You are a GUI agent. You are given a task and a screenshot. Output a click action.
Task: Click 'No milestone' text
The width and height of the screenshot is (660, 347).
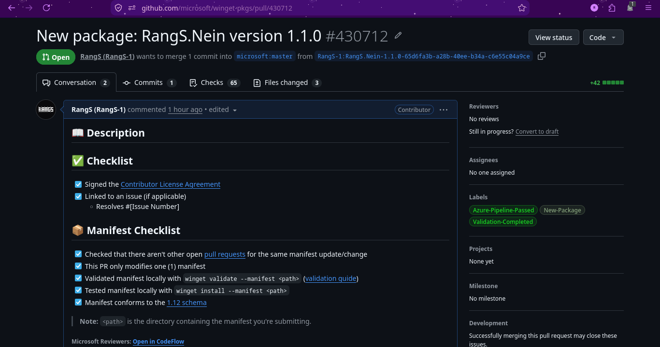[487, 298]
